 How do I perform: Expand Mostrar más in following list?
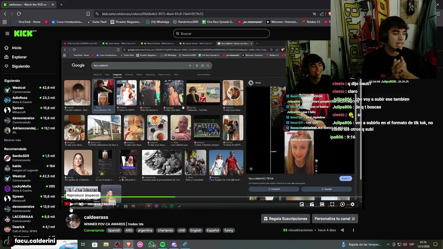pyautogui.click(x=12, y=140)
